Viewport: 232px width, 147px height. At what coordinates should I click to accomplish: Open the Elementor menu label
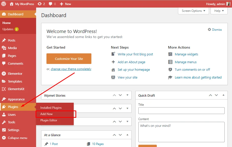point(15,73)
